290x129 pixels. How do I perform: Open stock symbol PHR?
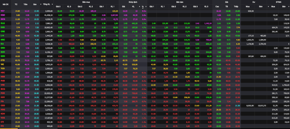point(3,81)
